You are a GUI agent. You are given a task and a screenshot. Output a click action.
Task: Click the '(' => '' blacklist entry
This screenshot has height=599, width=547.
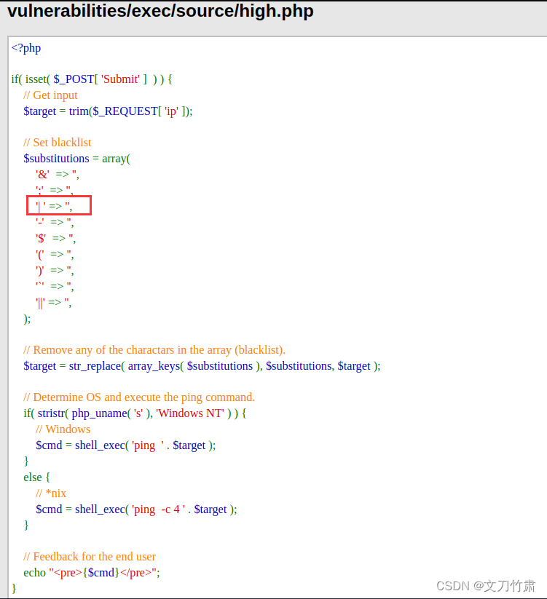[55, 255]
